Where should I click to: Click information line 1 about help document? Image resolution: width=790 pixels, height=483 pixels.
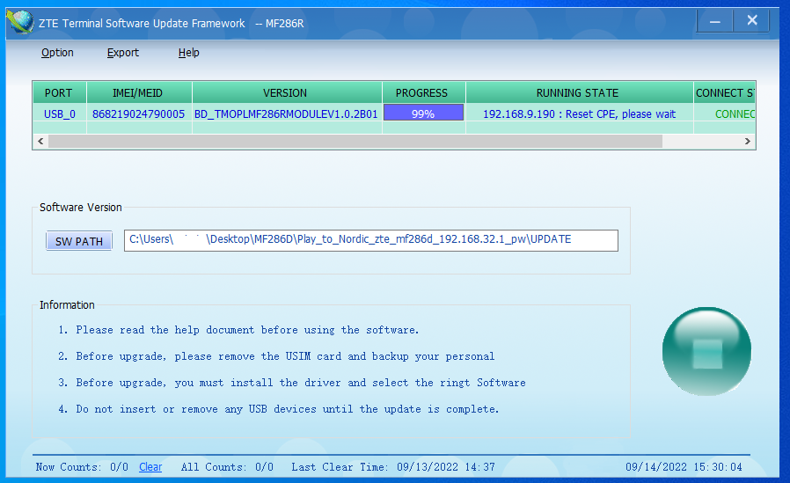[238, 330]
